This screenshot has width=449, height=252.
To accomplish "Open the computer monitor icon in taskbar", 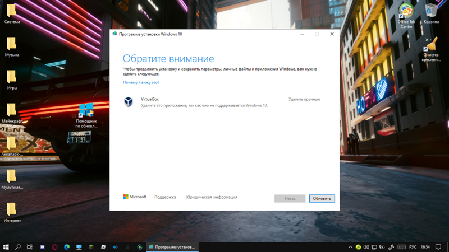I will [79, 247].
